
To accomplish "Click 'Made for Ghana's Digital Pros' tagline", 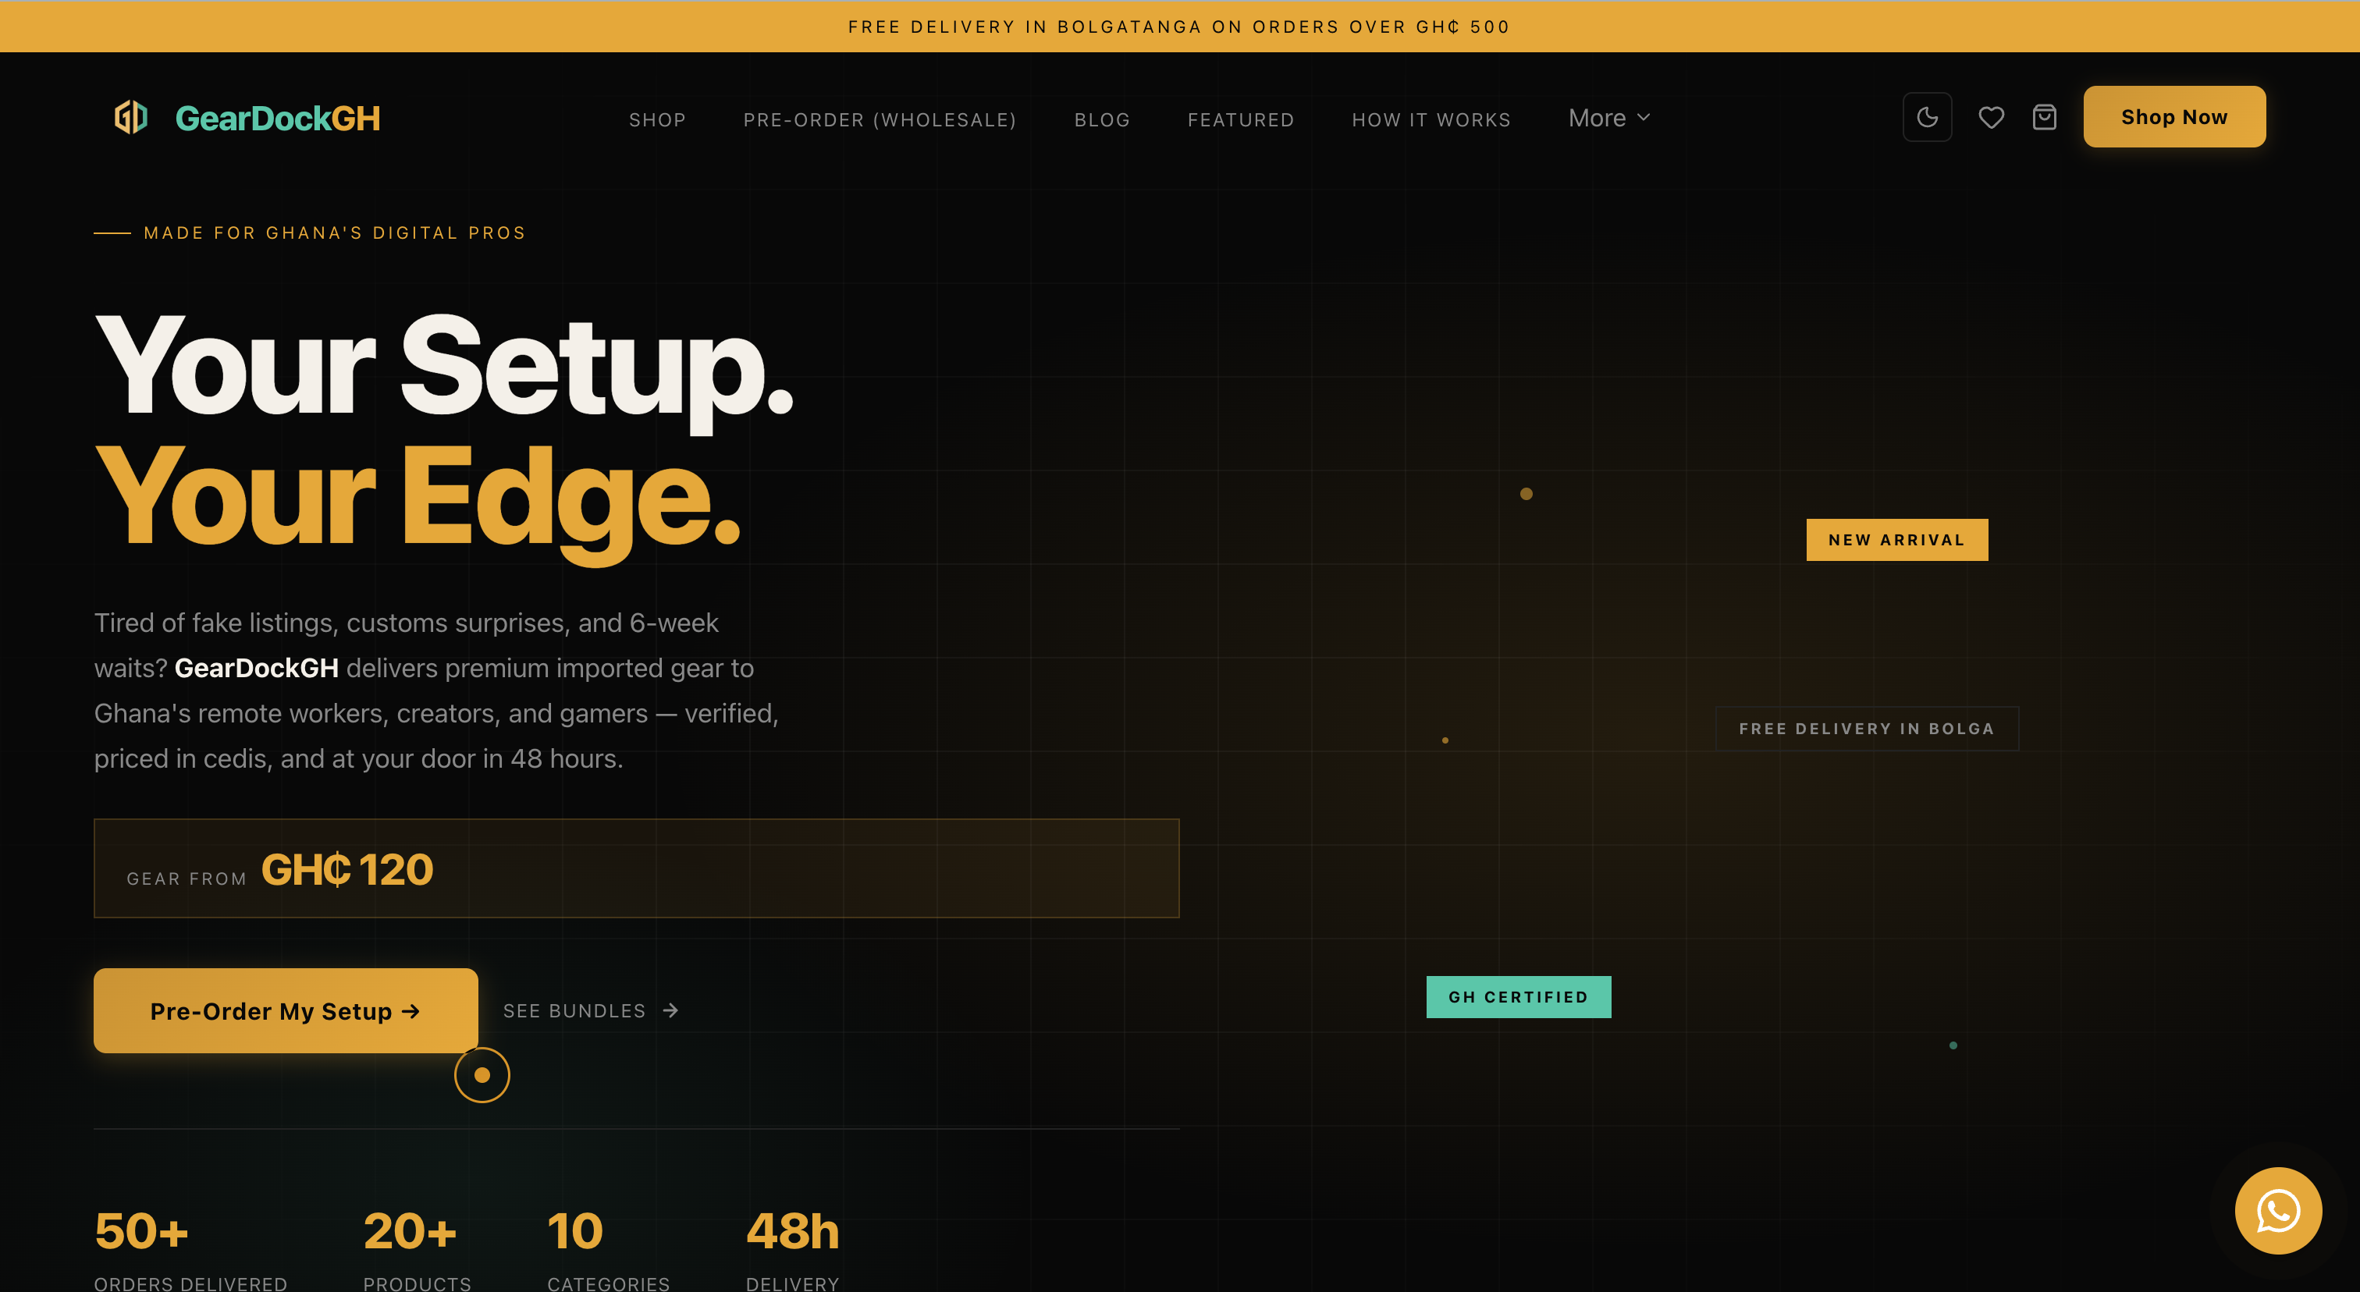I will tap(334, 232).
